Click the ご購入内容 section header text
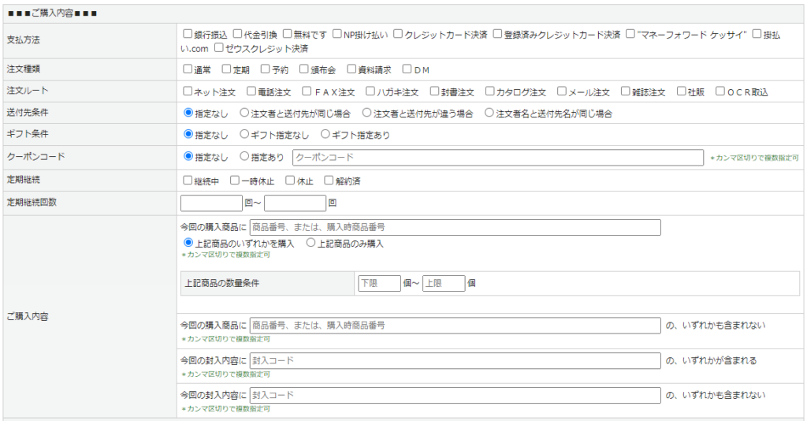The width and height of the screenshot is (807, 421). [x=53, y=13]
